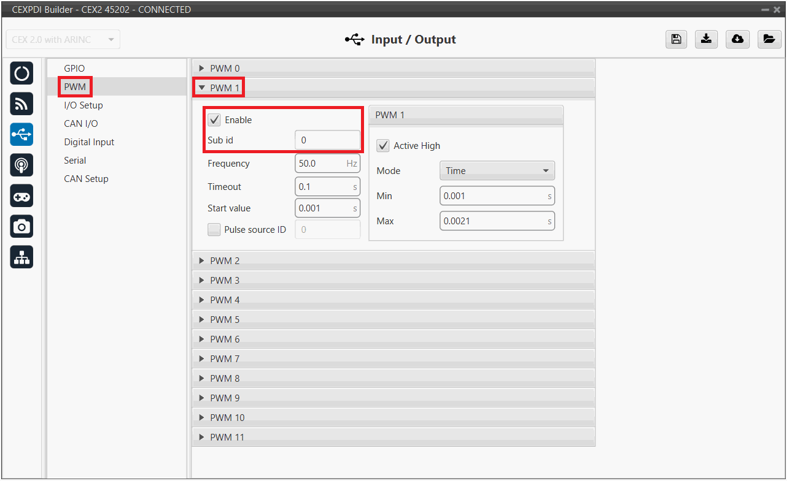
Task: Click the download-to-tray icon in top toolbar
Action: pos(707,39)
